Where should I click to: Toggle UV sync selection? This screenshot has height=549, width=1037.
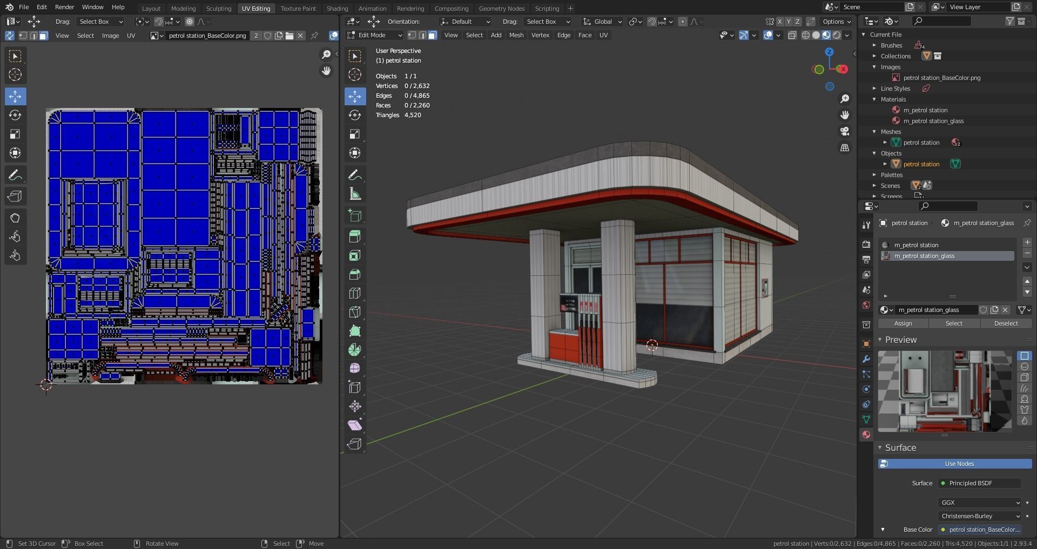coord(10,36)
